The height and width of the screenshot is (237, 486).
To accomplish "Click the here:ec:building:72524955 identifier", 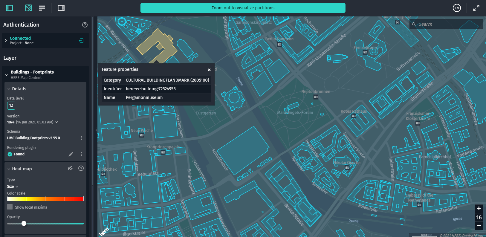I will coord(151,89).
